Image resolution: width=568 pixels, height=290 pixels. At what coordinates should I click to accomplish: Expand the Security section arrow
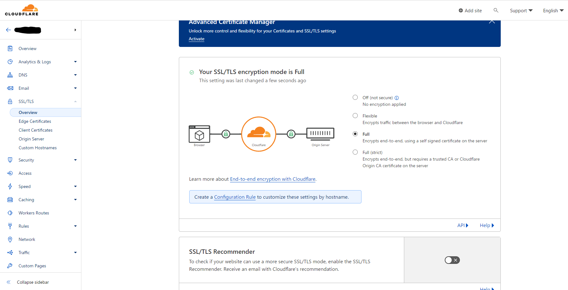75,160
